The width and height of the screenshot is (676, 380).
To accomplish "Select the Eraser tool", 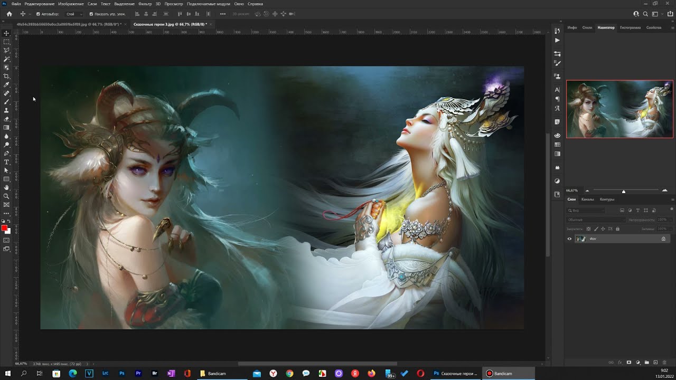I will tap(6, 119).
